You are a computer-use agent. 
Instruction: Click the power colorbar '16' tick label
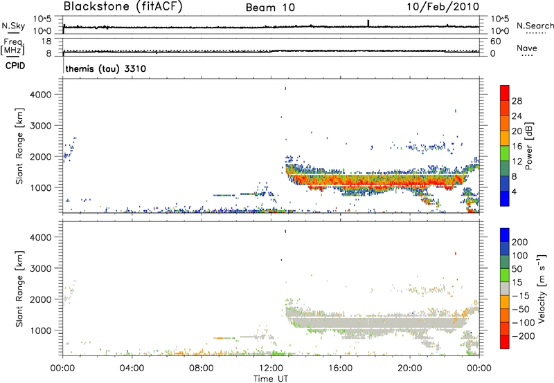pos(517,147)
